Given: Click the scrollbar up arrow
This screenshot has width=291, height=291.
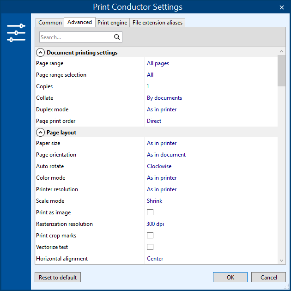Looking at the screenshot, I should [x=282, y=52].
